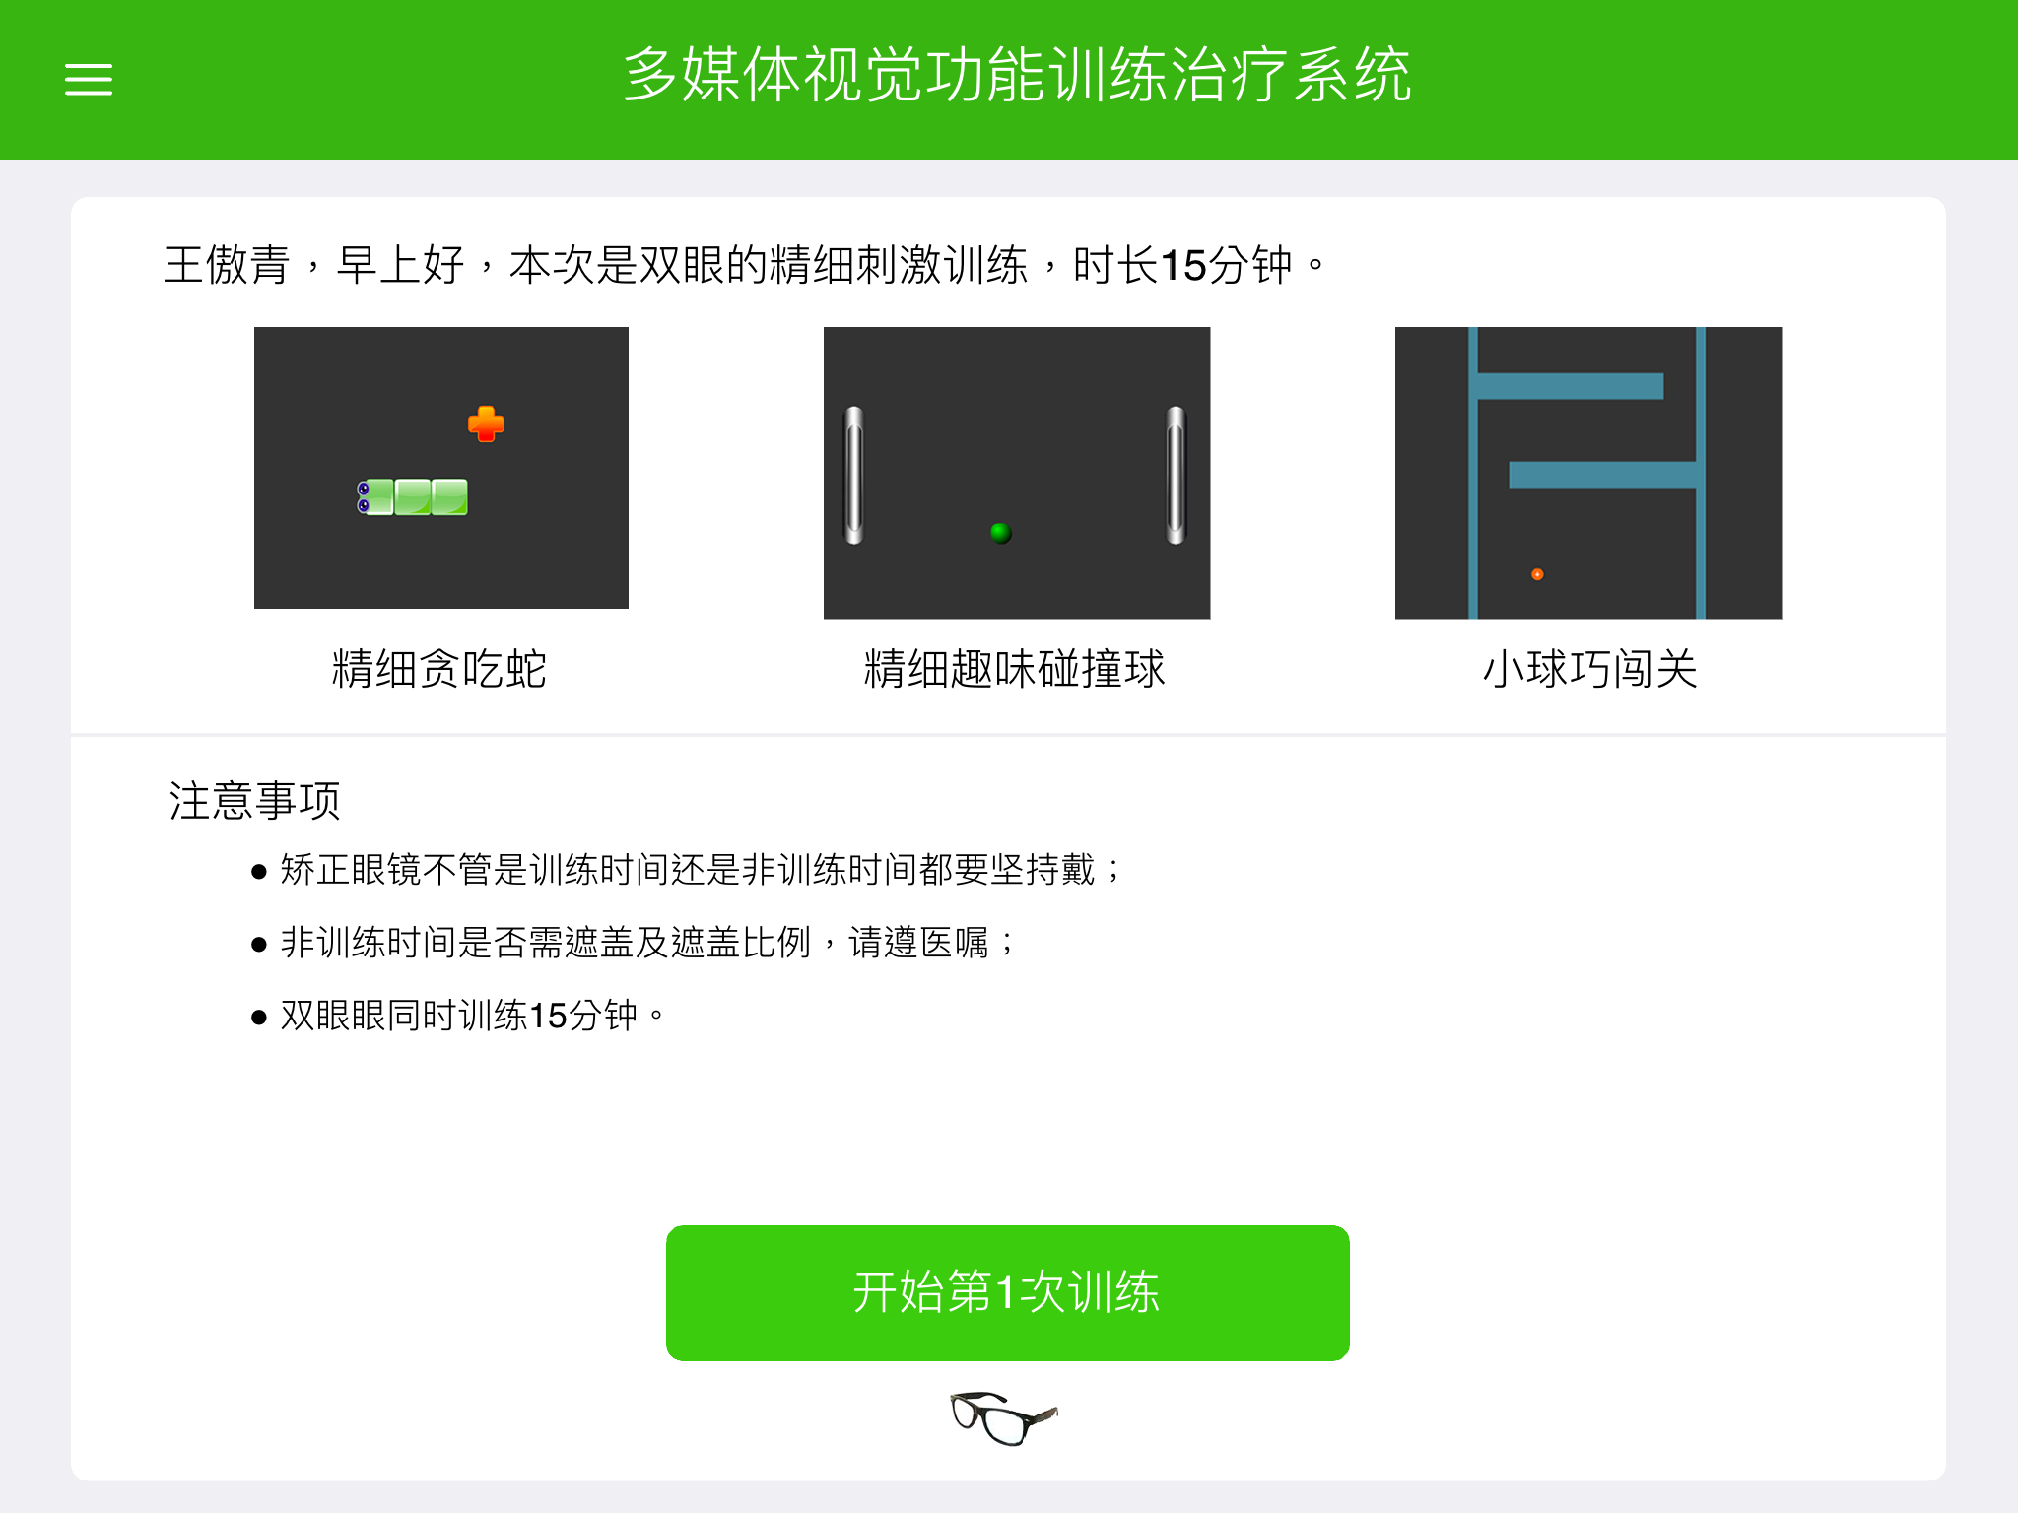Click the right silver paddle

tap(1176, 475)
